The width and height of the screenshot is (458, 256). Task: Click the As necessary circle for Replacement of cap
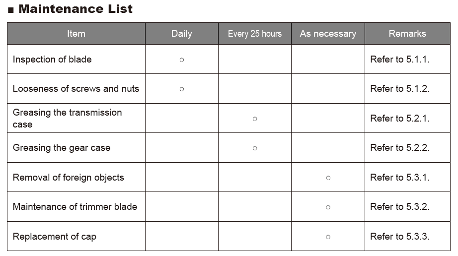coord(328,237)
